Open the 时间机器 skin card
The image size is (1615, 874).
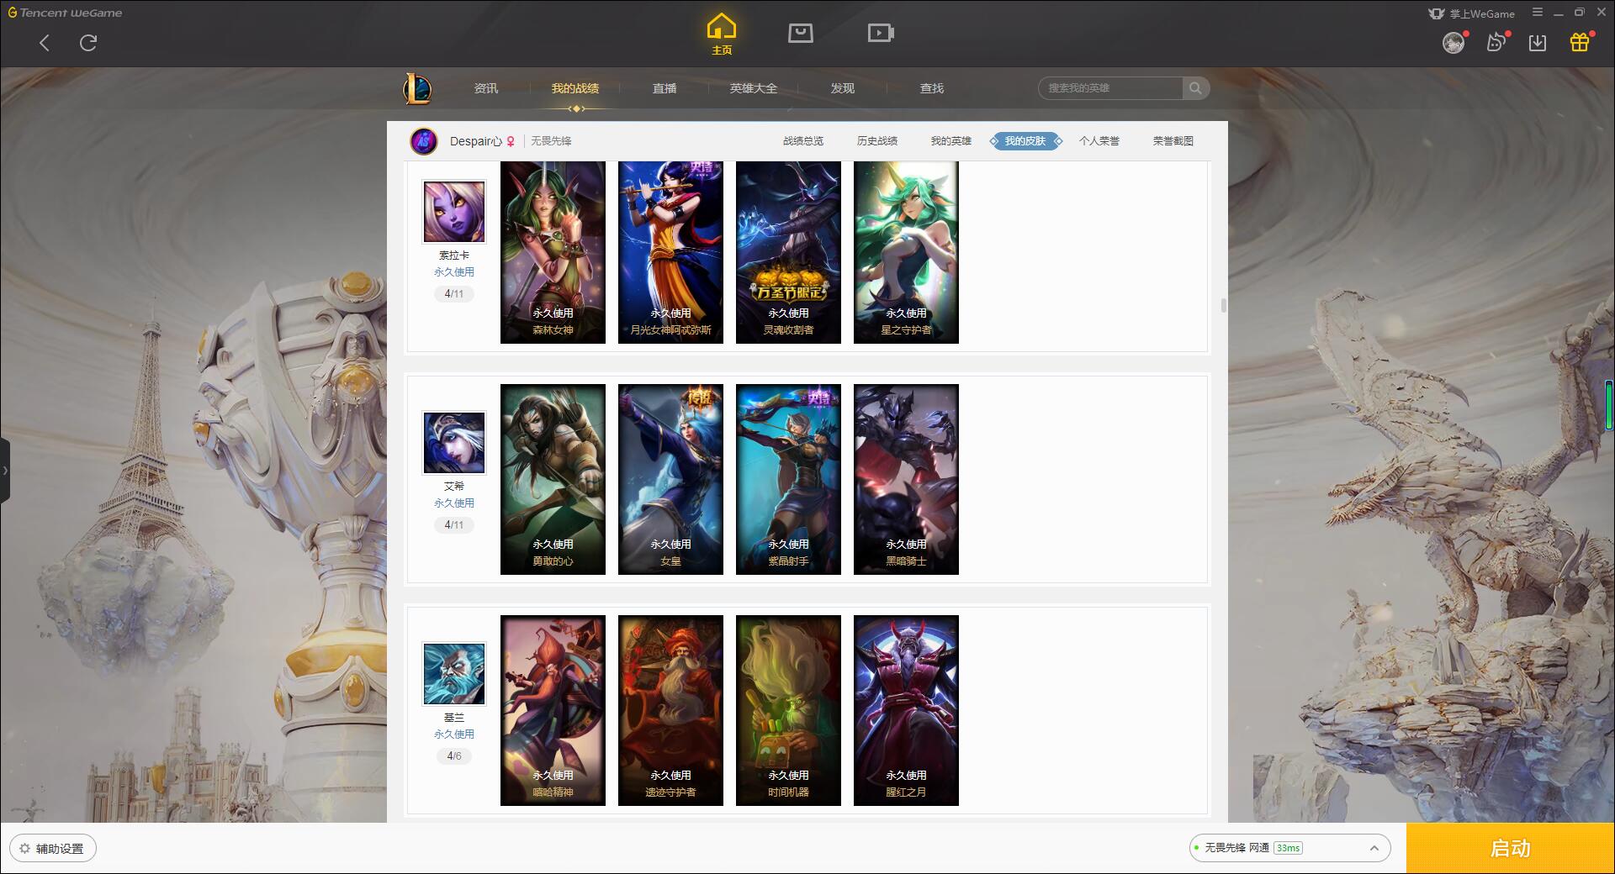788,710
